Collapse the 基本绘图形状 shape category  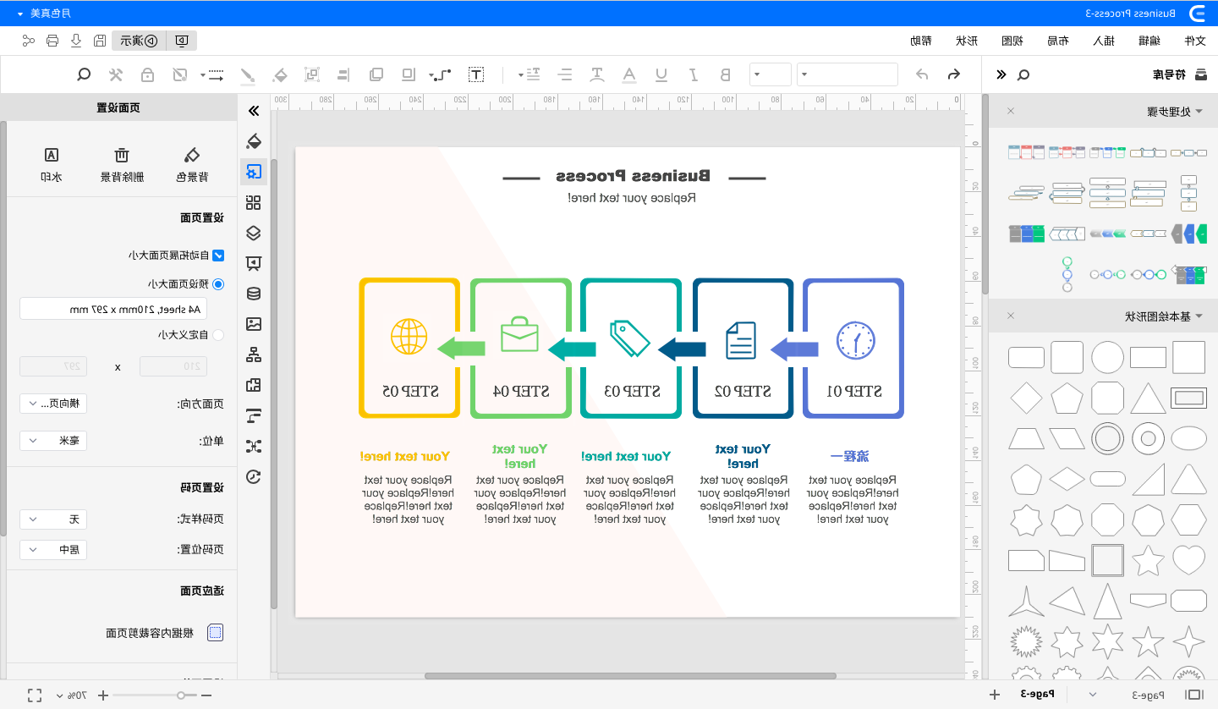point(1198,316)
